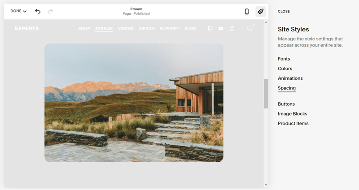359x190 pixels.
Task: Open the YouTube social icon link
Action: [x=221, y=28]
